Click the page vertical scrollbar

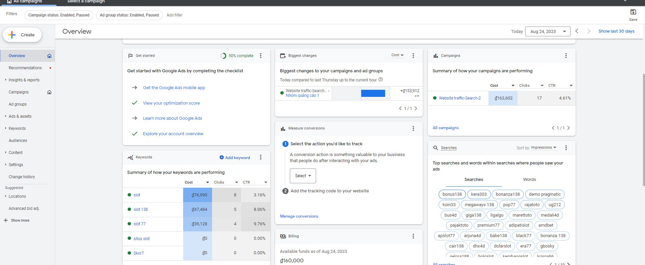(x=644, y=129)
